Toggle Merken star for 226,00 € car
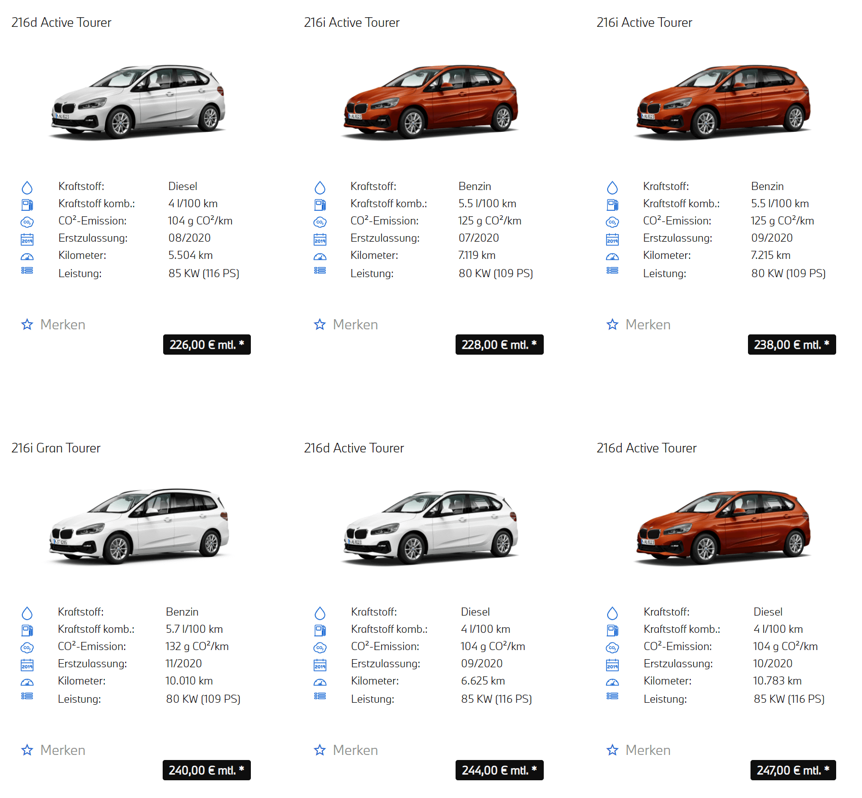Screen dimensions: 862x798 (x=27, y=324)
